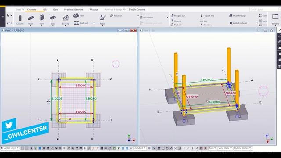Select the upper red 3600.00 dimension in plan view
This screenshot has height=158, width=281.
click(81, 86)
